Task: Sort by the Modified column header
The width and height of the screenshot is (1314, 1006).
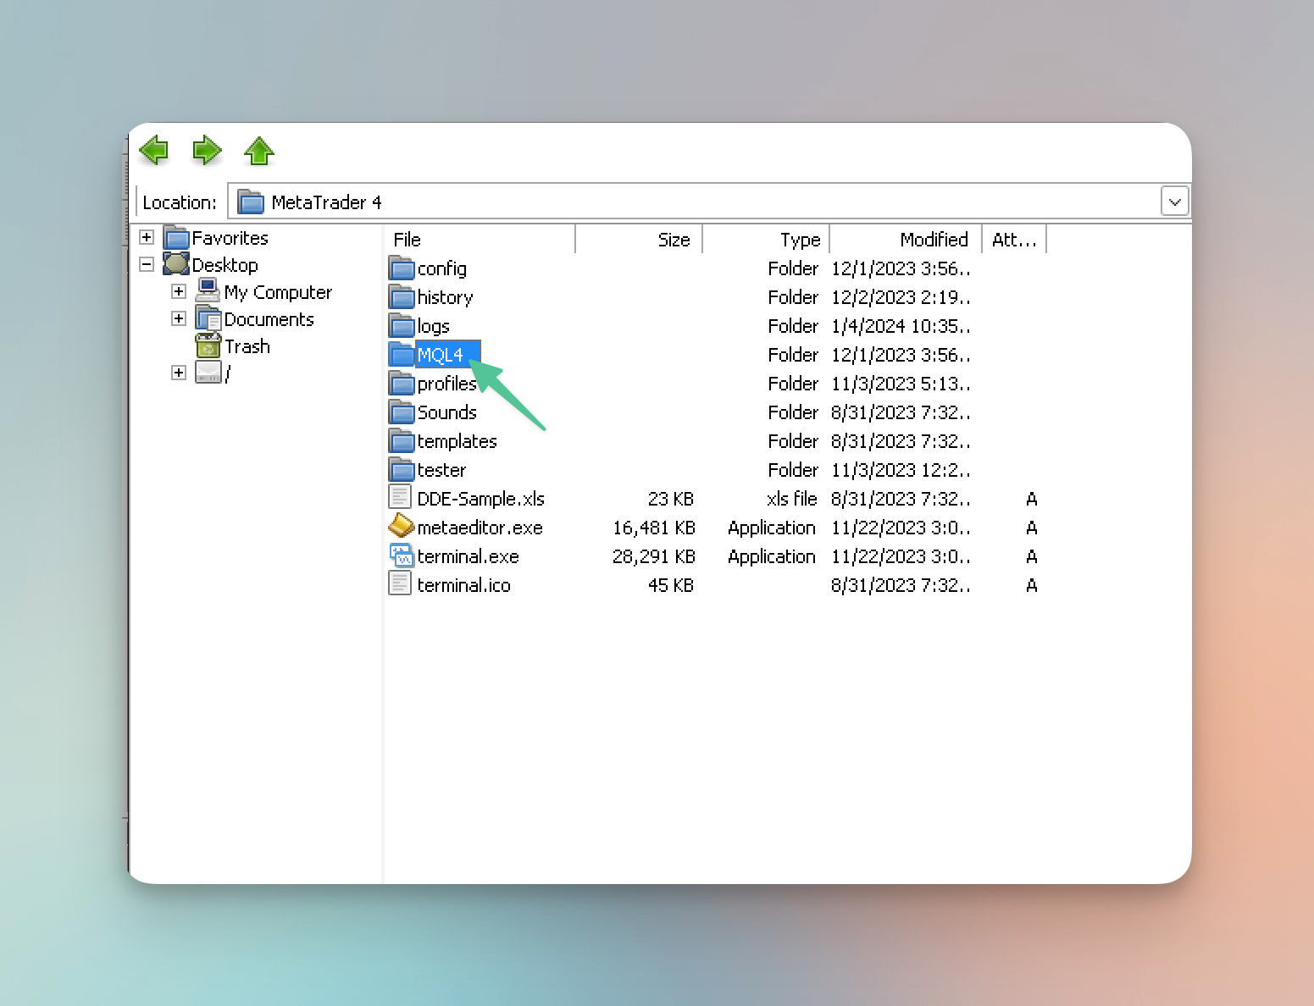Action: [906, 240]
